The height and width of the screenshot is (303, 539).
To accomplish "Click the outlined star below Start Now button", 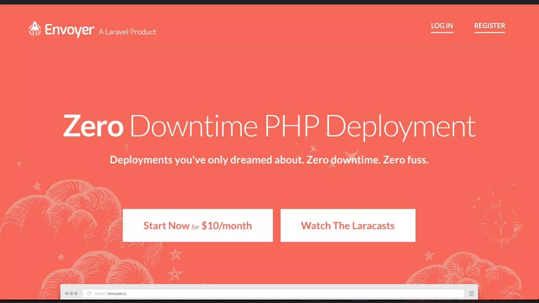I will [175, 255].
